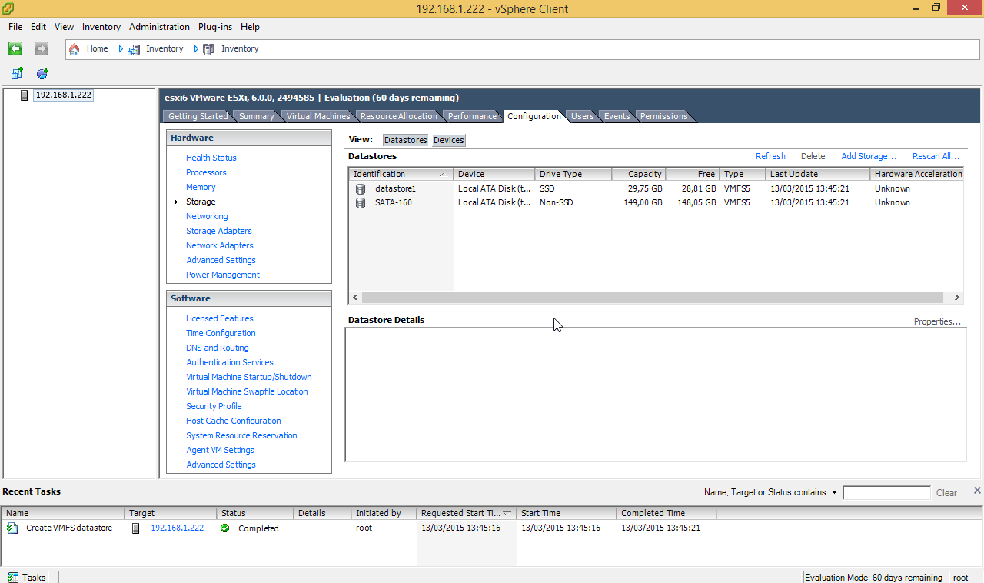Open Time Configuration under Software

(x=221, y=333)
